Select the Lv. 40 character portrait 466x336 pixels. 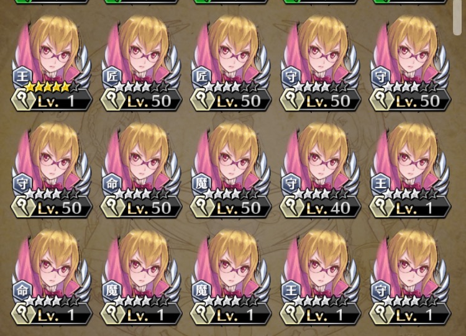tap(321, 170)
